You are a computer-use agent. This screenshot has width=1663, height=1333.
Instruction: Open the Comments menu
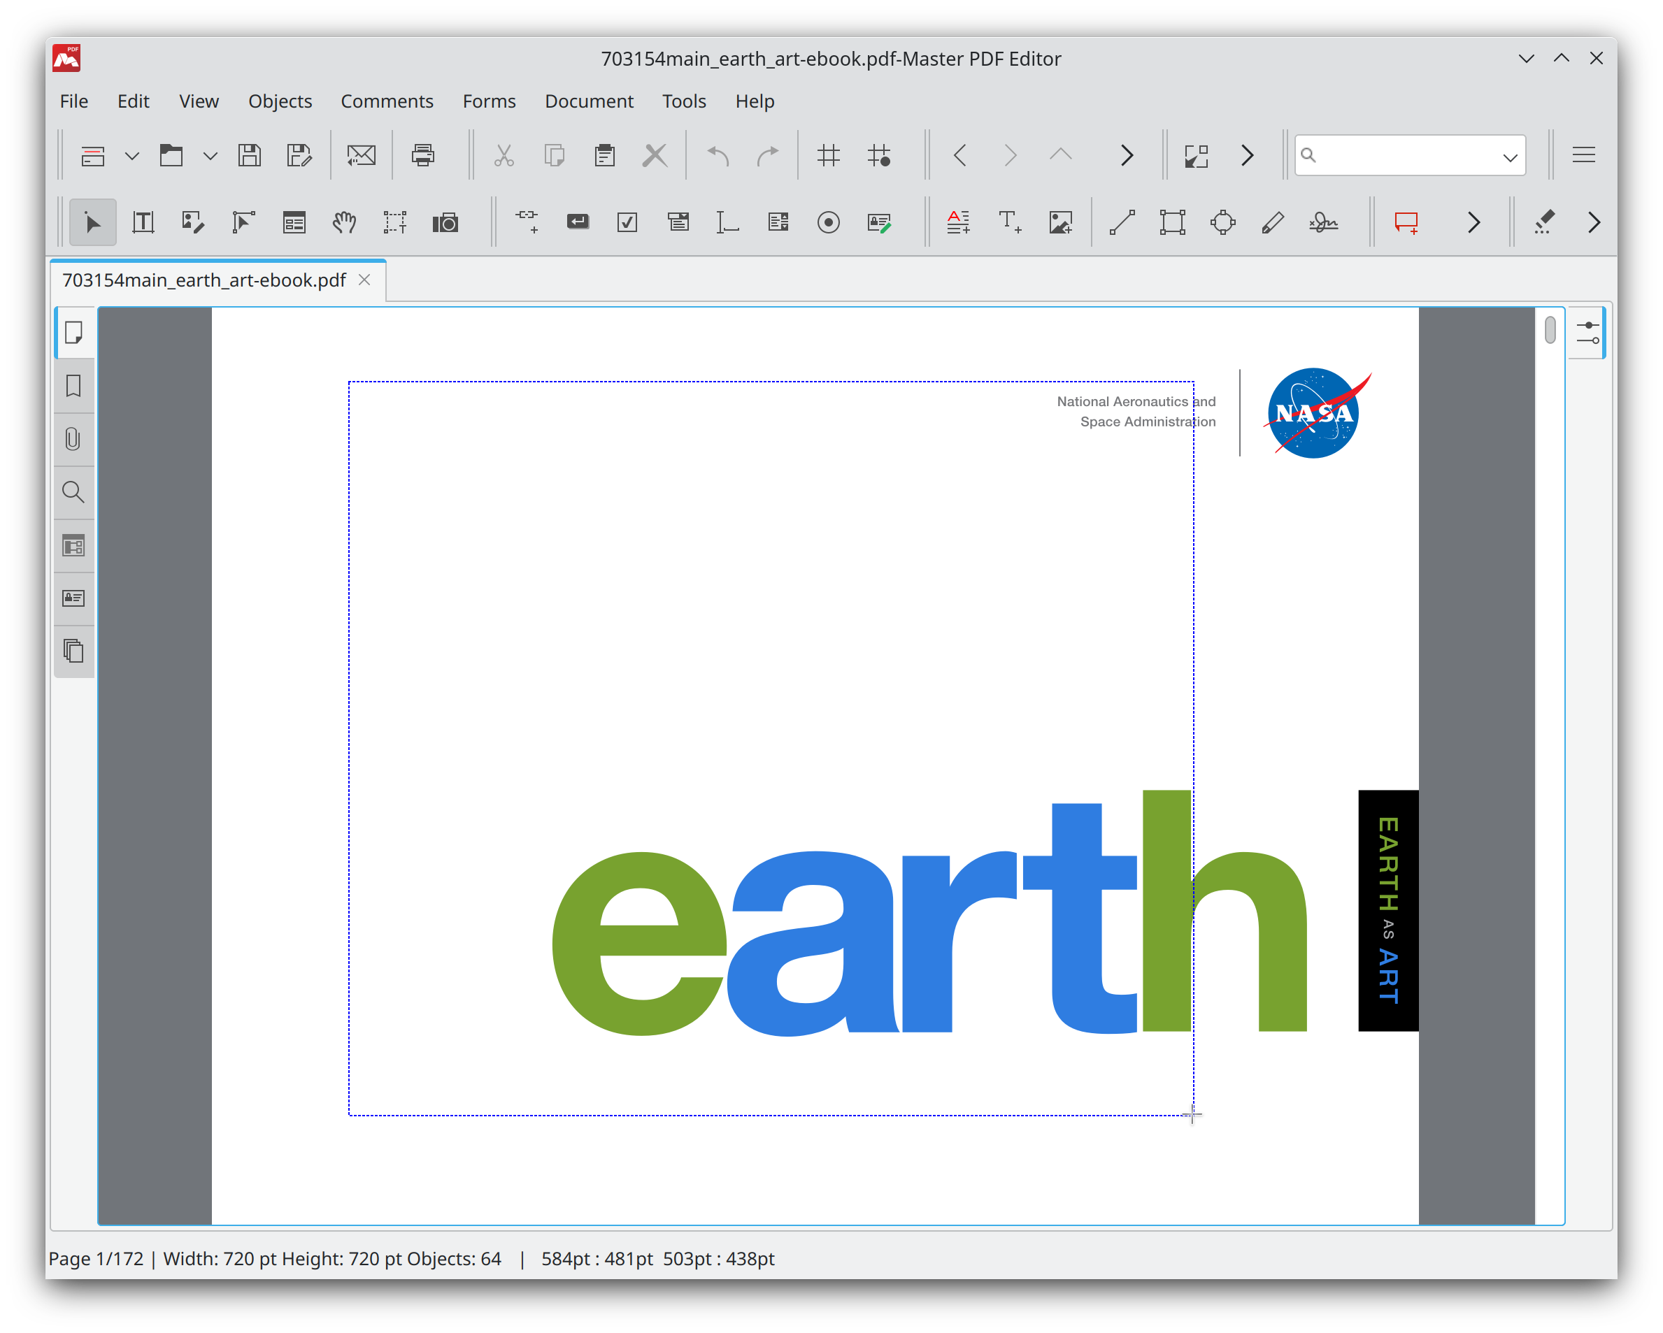(387, 101)
